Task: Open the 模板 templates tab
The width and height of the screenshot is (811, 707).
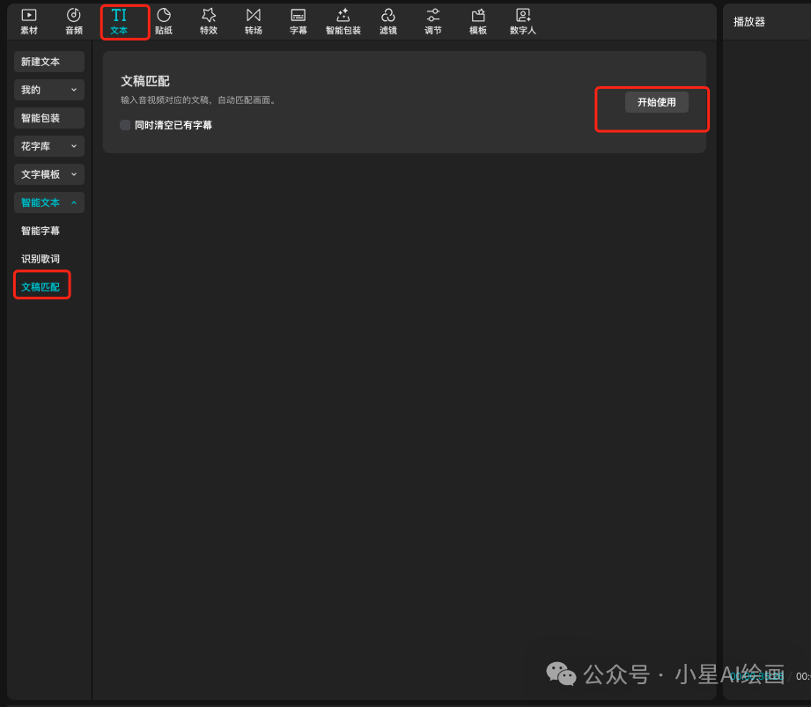Action: coord(478,22)
